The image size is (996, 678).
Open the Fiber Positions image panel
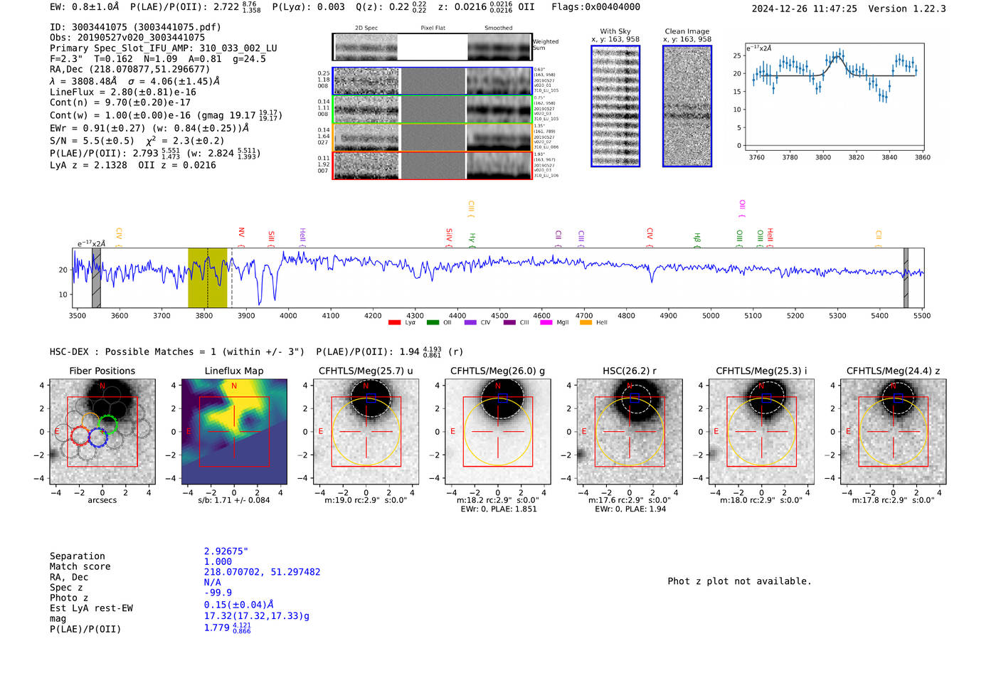(102, 432)
